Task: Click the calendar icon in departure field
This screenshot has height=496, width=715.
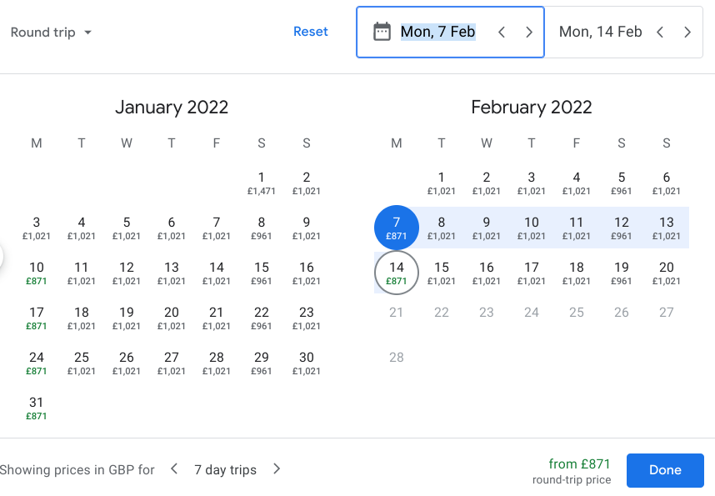Action: [x=382, y=33]
